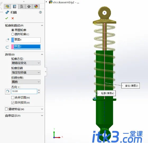The image size is (148, 143).
Task: Enable the 薄壁特征(H) checkbox
Action: point(6,109)
